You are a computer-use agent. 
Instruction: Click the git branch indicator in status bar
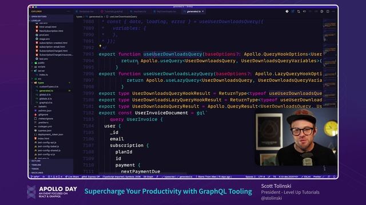click(x=35, y=177)
